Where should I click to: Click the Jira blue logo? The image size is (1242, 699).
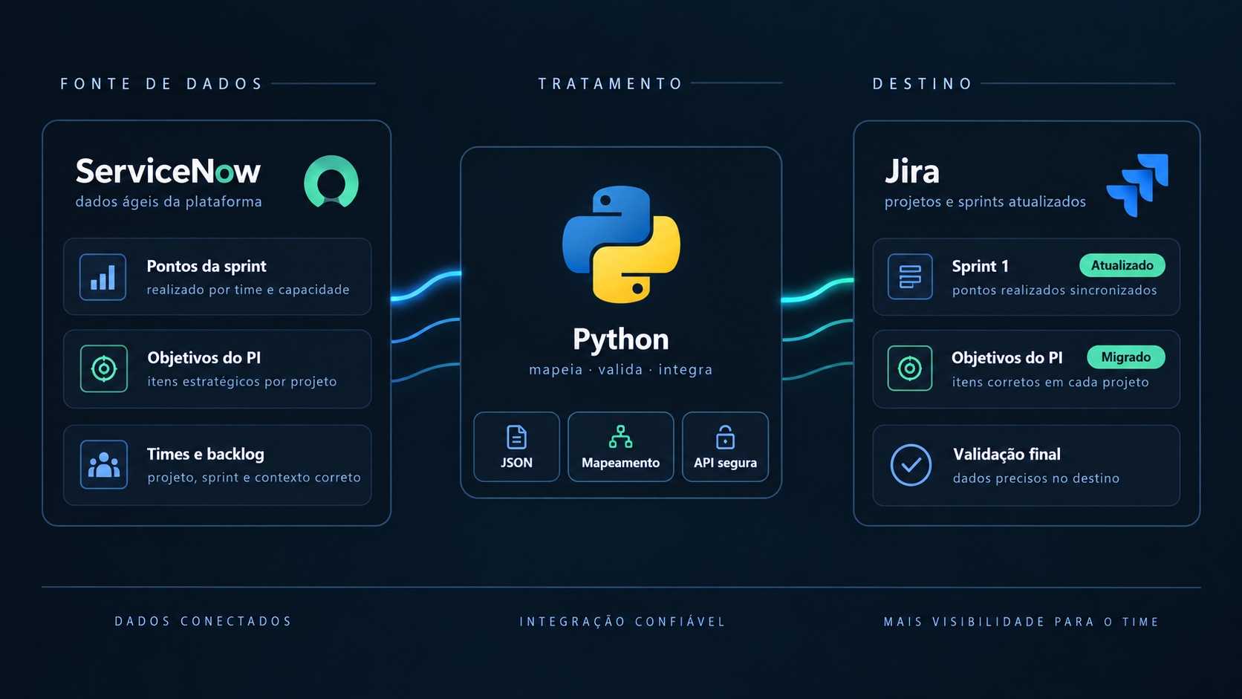pyautogui.click(x=1137, y=185)
